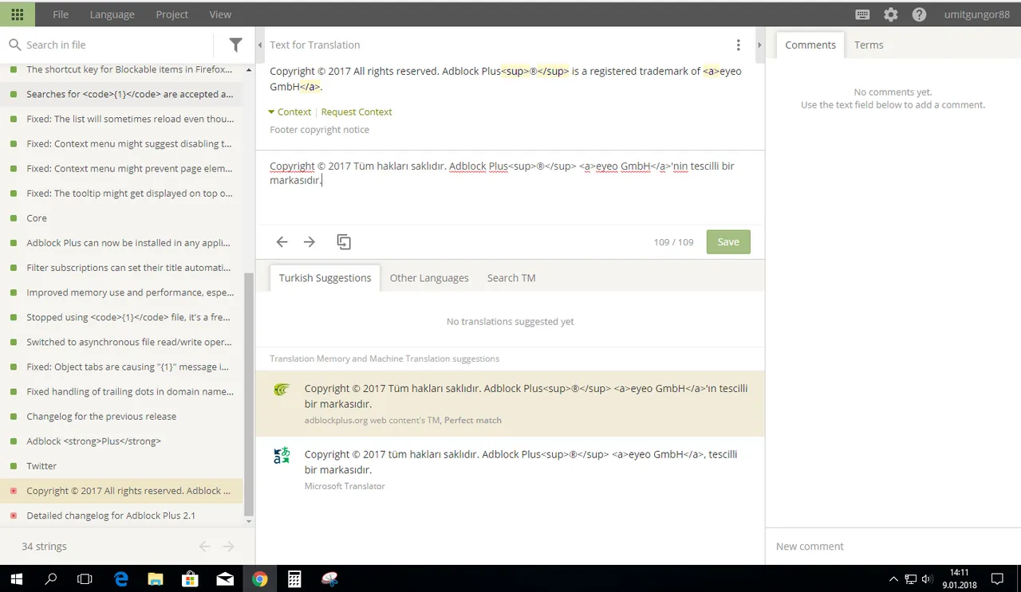
Task: Open Calculator from the taskbar
Action: tap(294, 578)
